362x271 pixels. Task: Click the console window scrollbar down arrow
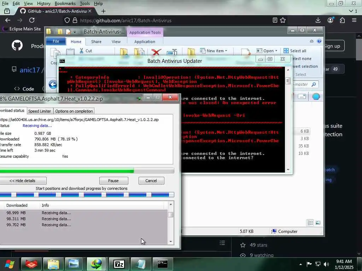tap(288, 170)
